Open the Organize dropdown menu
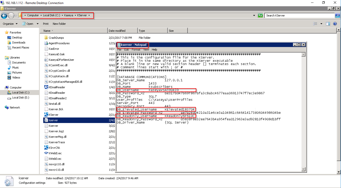The image size is (341, 188). pos(10,24)
